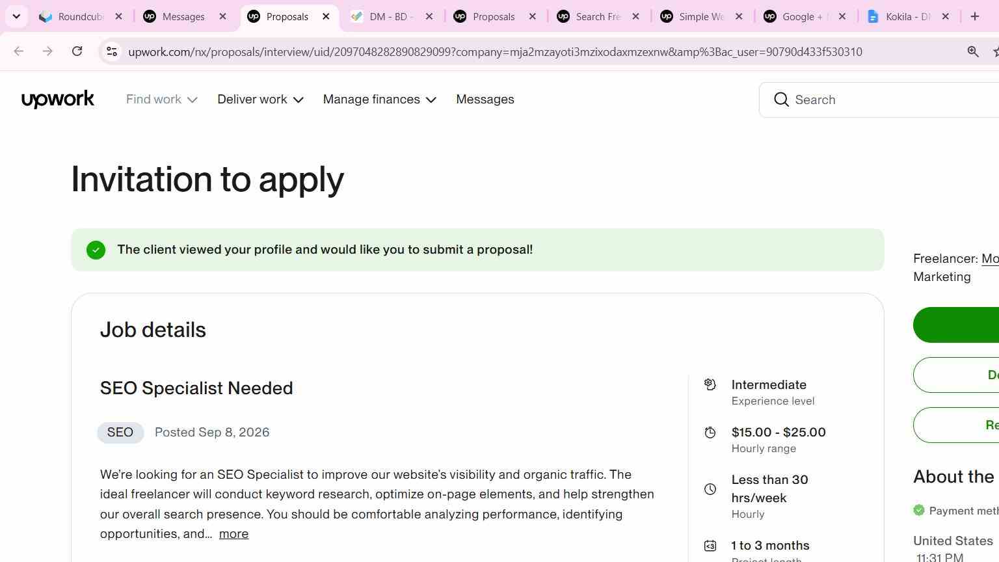
Task: Click the browser back arrow
Action: tap(18, 51)
